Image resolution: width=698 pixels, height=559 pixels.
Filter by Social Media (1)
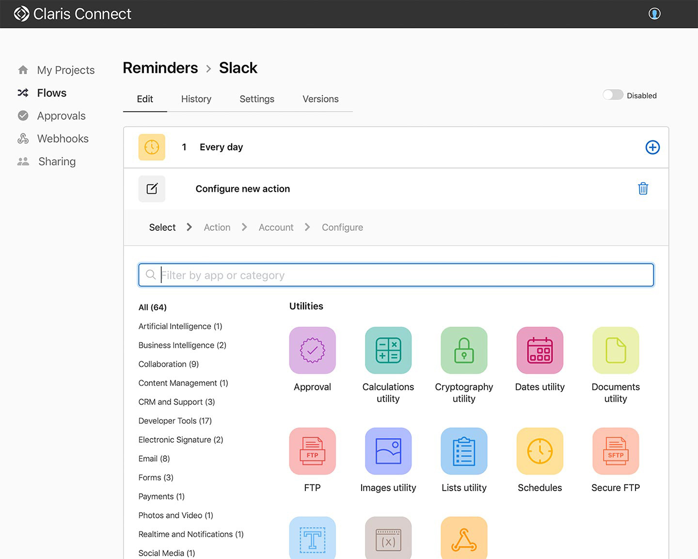pos(167,553)
